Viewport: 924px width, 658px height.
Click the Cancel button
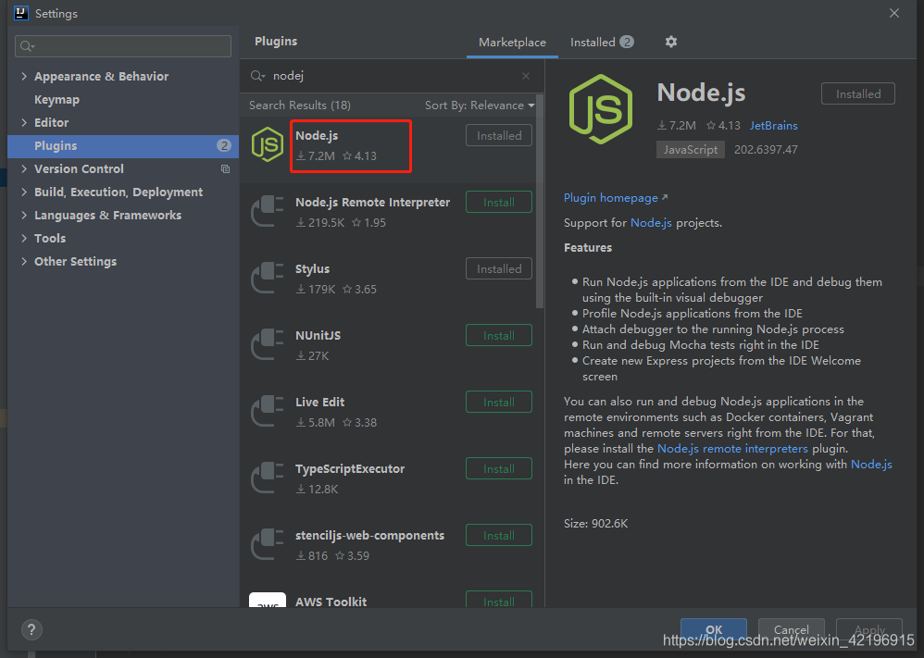tap(791, 629)
